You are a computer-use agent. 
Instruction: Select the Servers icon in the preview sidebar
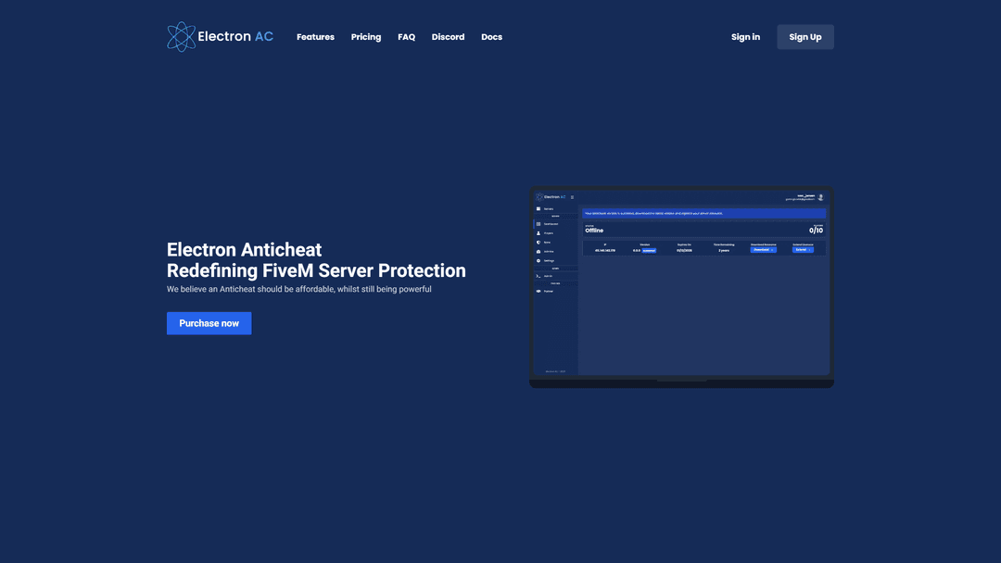tap(539, 209)
